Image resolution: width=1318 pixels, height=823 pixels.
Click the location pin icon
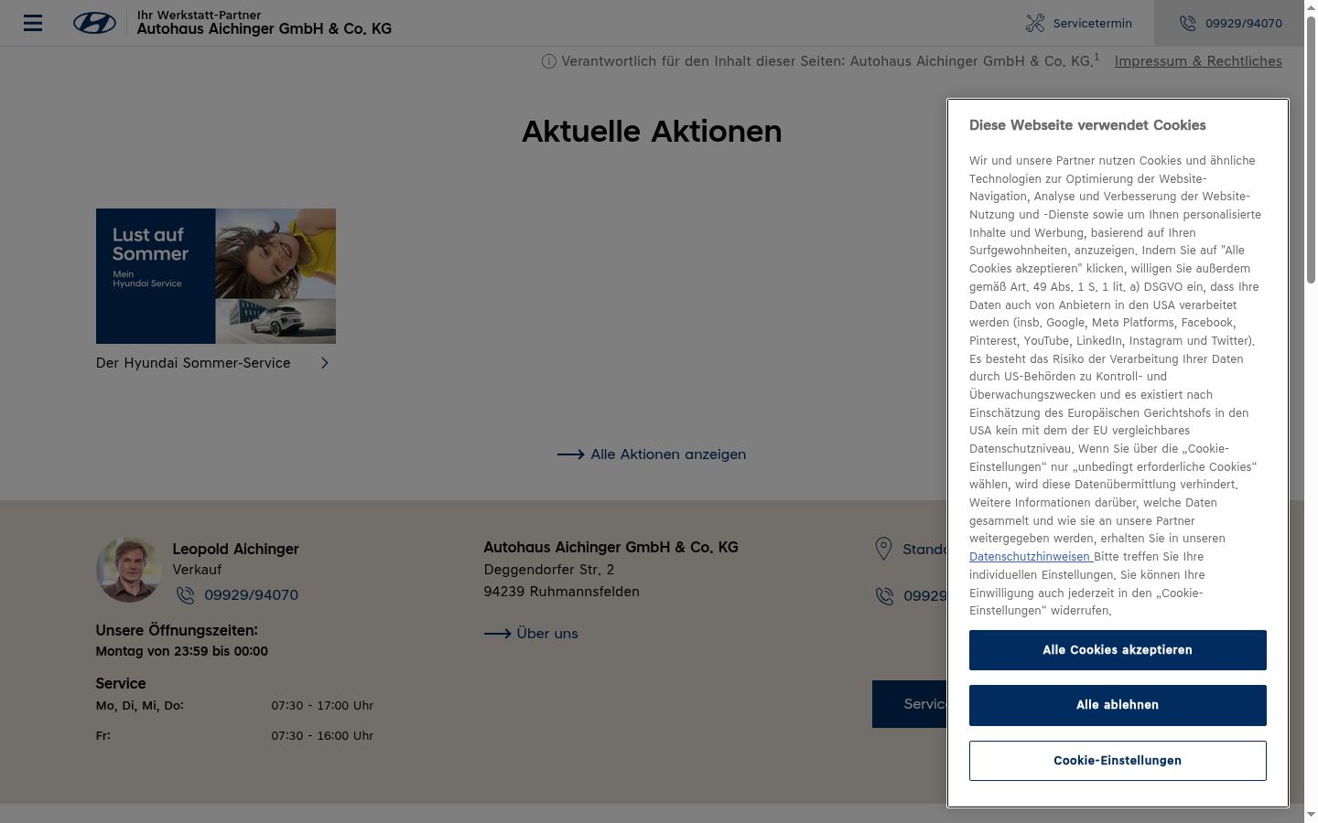pyautogui.click(x=883, y=549)
